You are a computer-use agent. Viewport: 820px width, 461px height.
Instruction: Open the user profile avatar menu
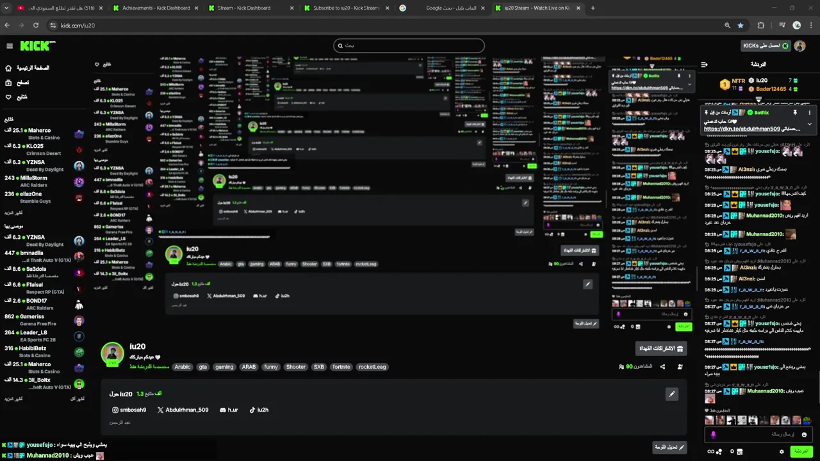point(799,46)
